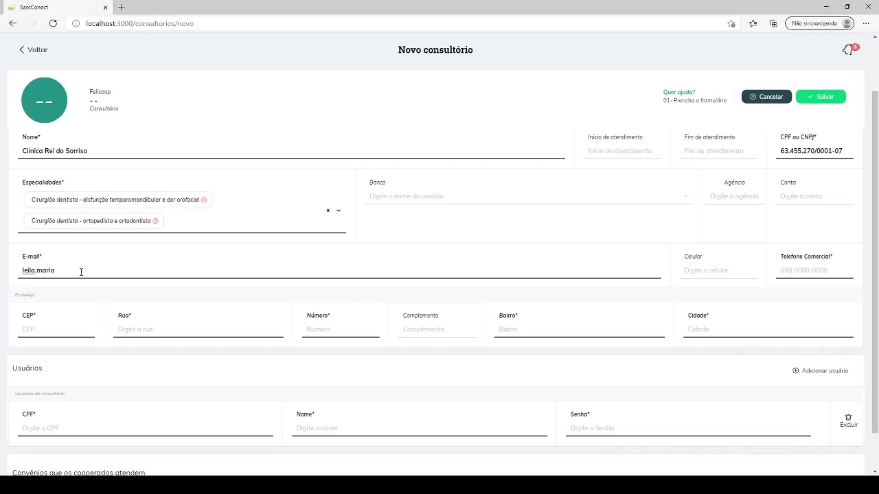Screen dimensions: 879x494
Task: Click the site information icon in address bar
Action: (x=76, y=23)
